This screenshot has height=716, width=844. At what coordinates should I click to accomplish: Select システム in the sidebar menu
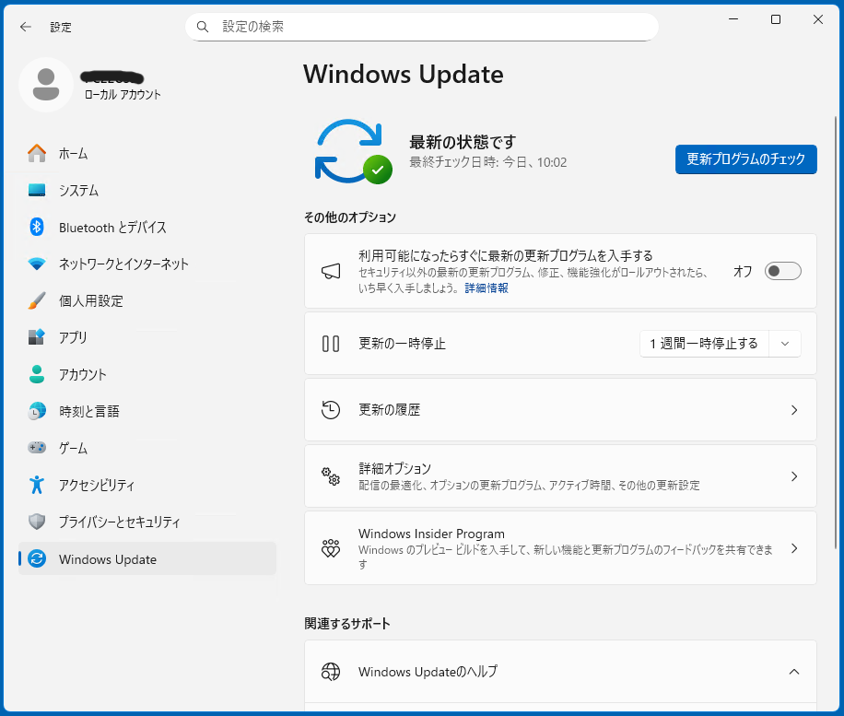[x=78, y=190]
